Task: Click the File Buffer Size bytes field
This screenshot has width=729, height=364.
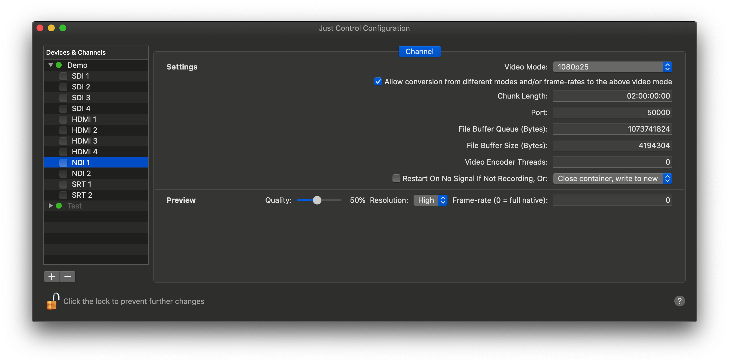Action: tap(612, 146)
